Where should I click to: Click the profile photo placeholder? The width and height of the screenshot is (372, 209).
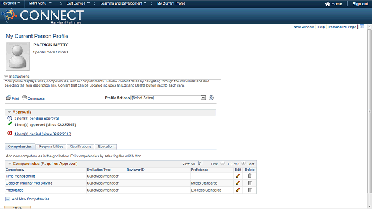[18, 56]
